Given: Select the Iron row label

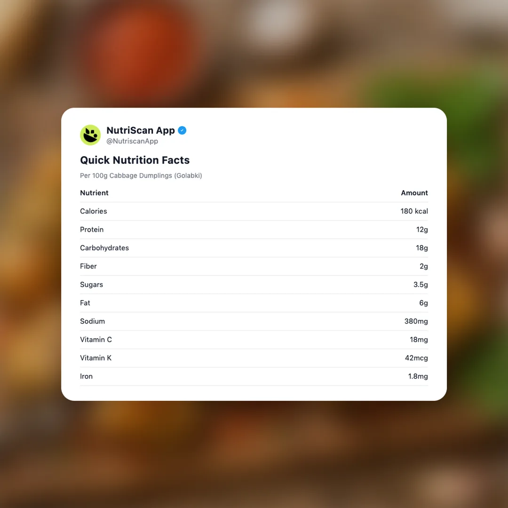Looking at the screenshot, I should coord(87,376).
